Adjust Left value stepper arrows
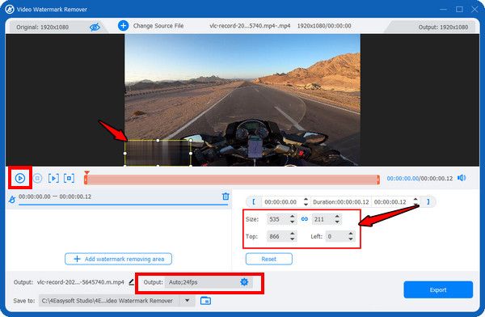The height and width of the screenshot is (317, 485). 351,236
